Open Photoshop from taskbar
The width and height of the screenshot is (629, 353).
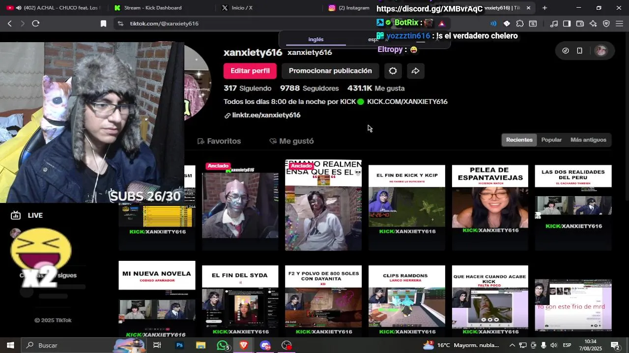[x=179, y=345]
